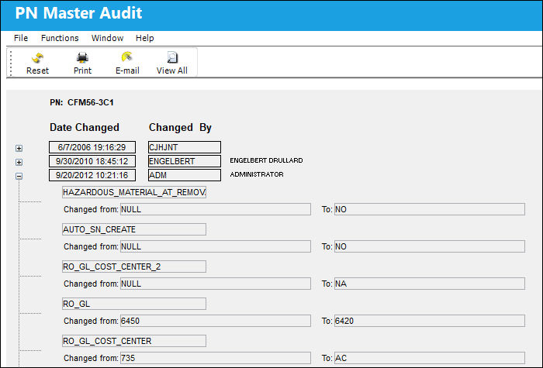543x368 pixels.
Task: Open the File menu
Action: coord(21,38)
